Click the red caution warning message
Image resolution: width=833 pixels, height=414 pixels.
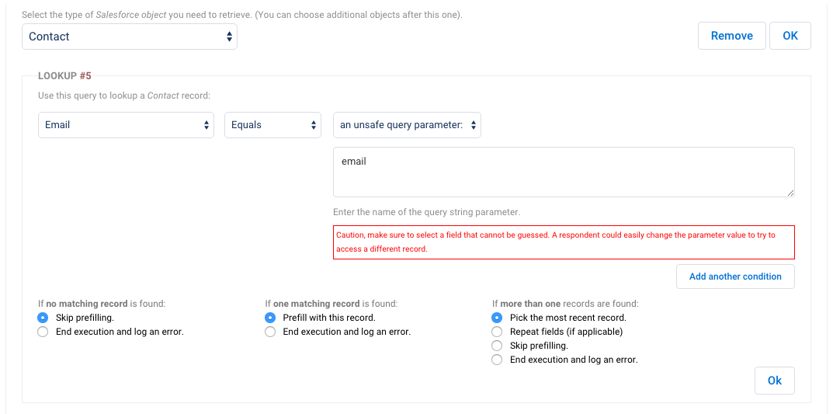pos(564,242)
